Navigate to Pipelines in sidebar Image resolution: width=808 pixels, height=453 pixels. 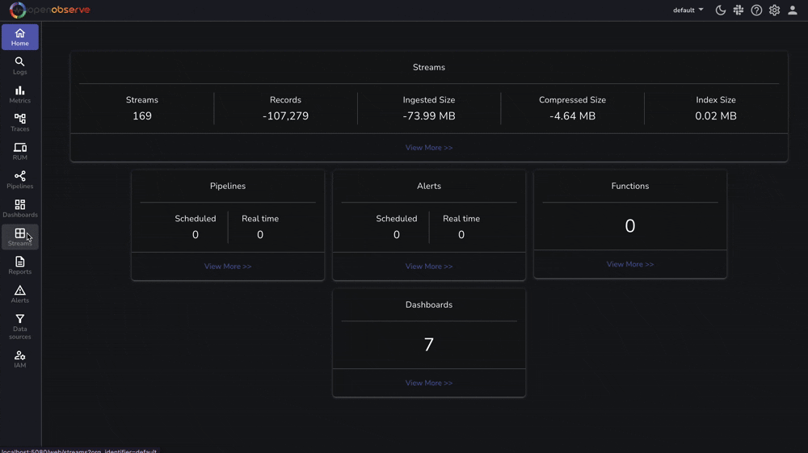click(19, 180)
